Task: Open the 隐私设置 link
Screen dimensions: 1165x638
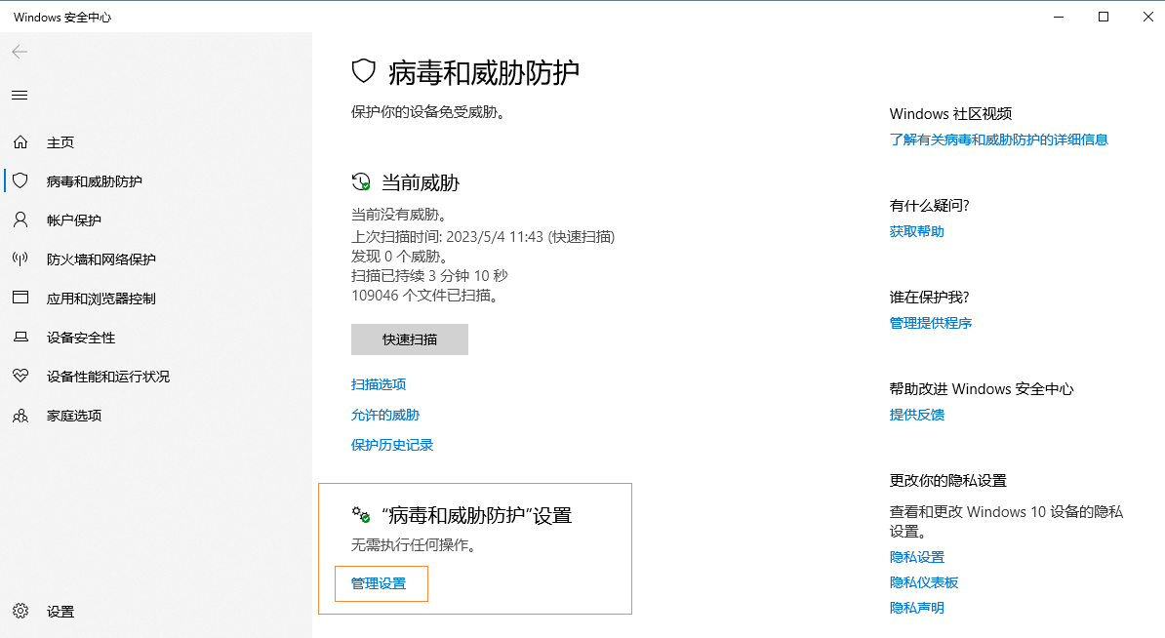Action: 916,557
